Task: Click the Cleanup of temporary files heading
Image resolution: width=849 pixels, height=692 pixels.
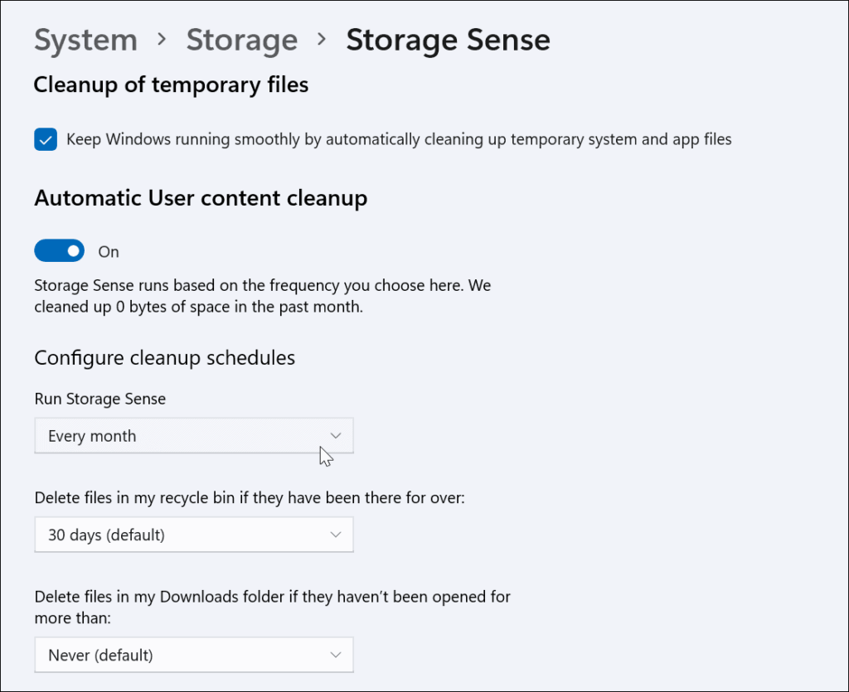Action: tap(171, 85)
